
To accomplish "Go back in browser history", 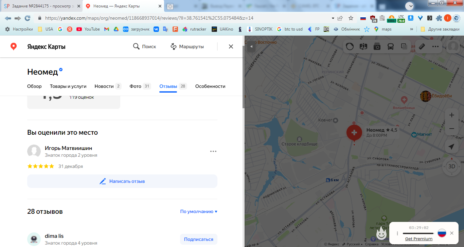I will (8, 18).
